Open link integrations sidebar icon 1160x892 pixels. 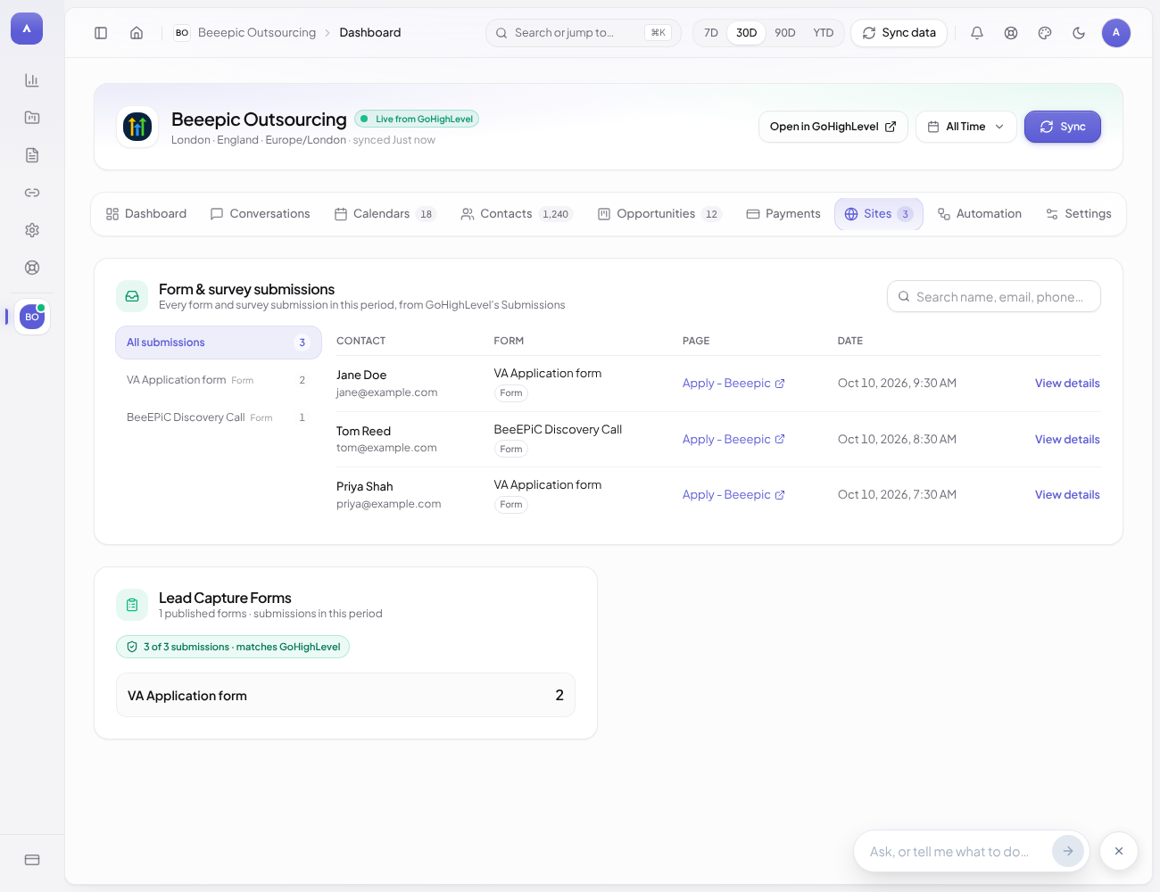point(32,193)
